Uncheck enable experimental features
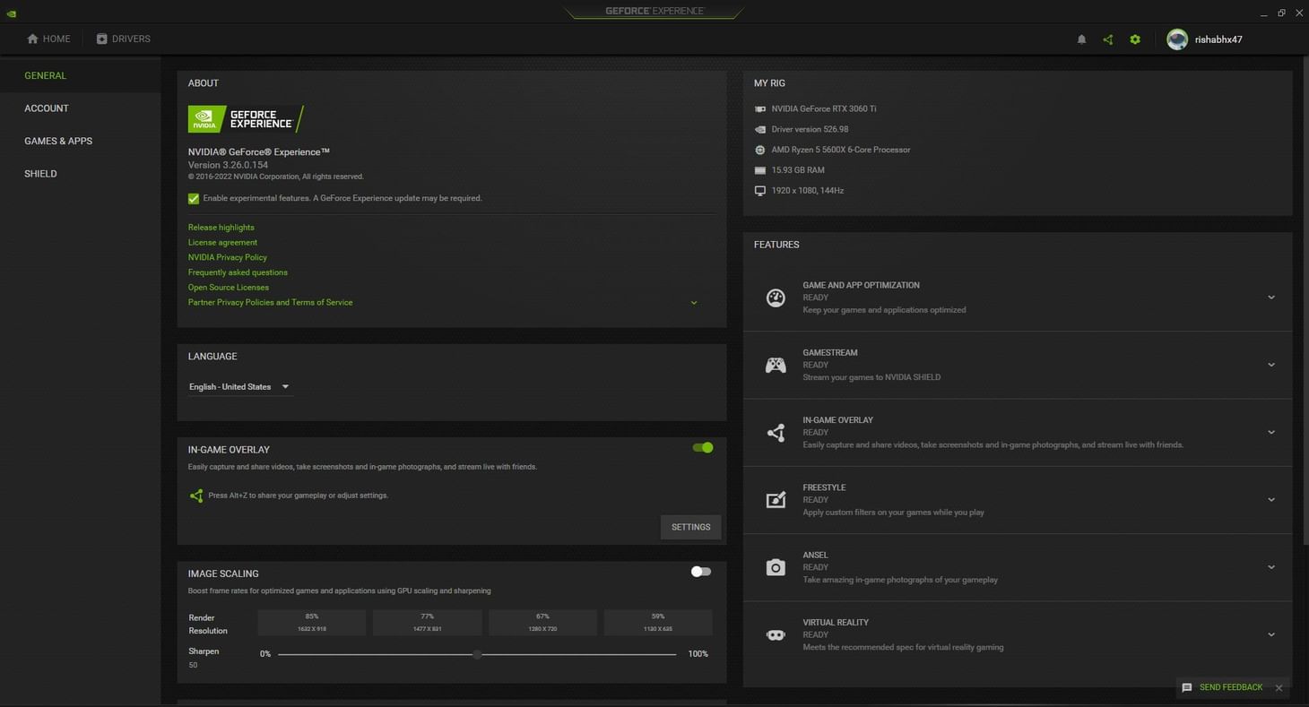Viewport: 1309px width, 707px height. click(193, 198)
